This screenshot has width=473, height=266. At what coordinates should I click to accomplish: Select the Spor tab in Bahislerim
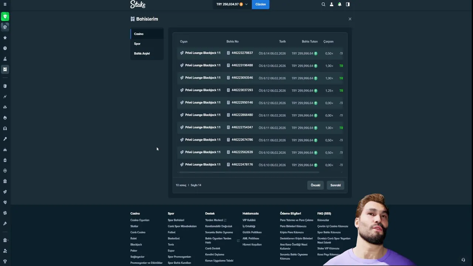coord(147,44)
